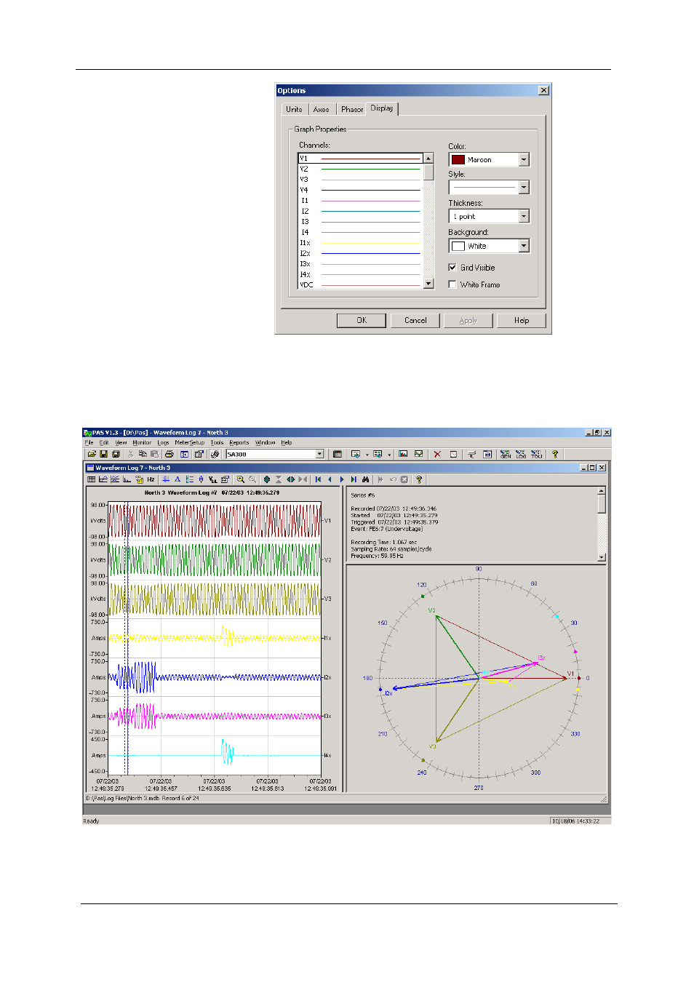Open the TOU setup toolbar icon
Screen dimensions: 694x982
(x=535, y=454)
